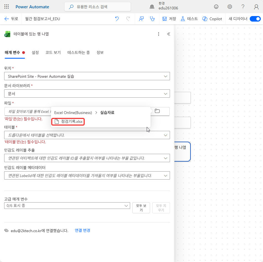
Task: Save the flow with 저장
Action: tap(169, 19)
